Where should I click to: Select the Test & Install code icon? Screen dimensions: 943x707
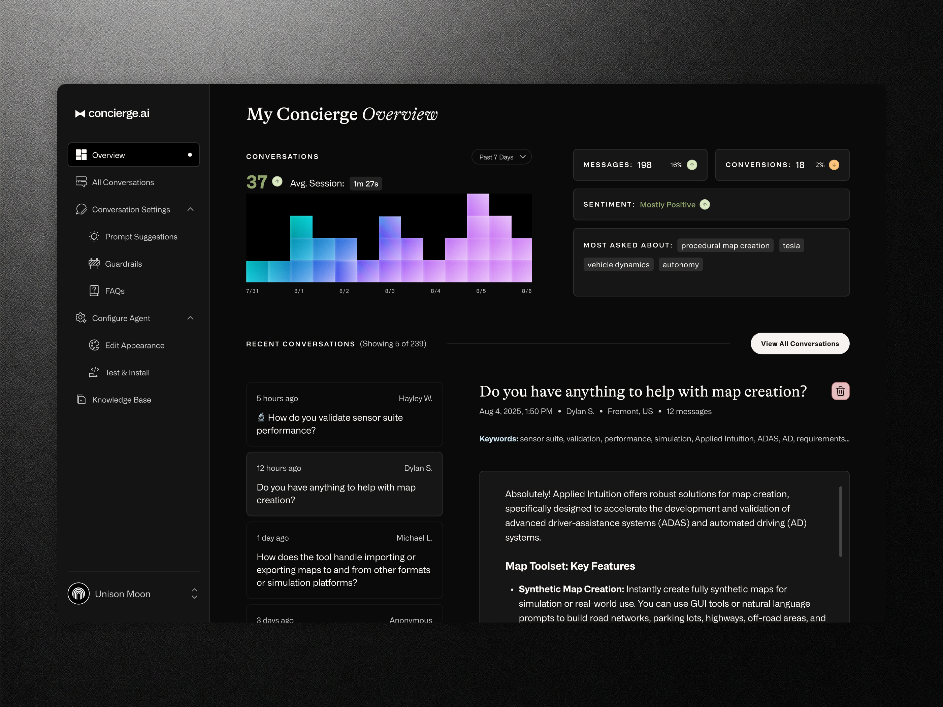pyautogui.click(x=94, y=372)
